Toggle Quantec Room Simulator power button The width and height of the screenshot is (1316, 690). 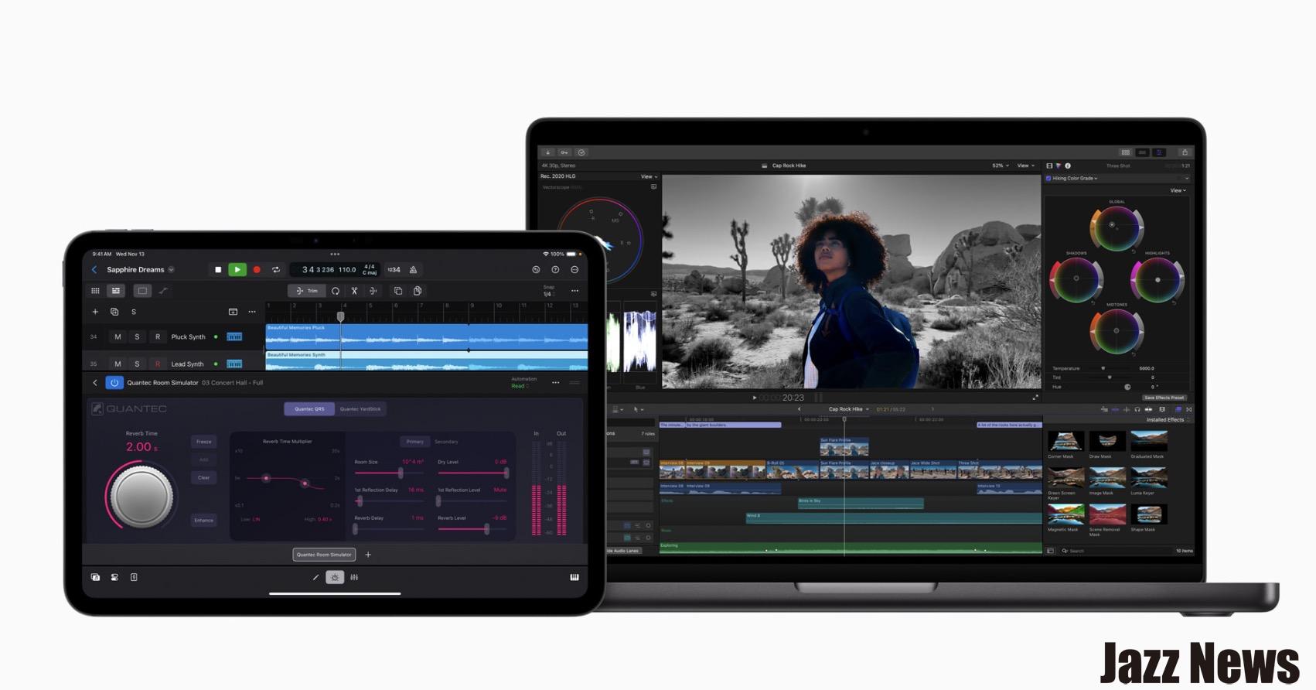point(114,383)
